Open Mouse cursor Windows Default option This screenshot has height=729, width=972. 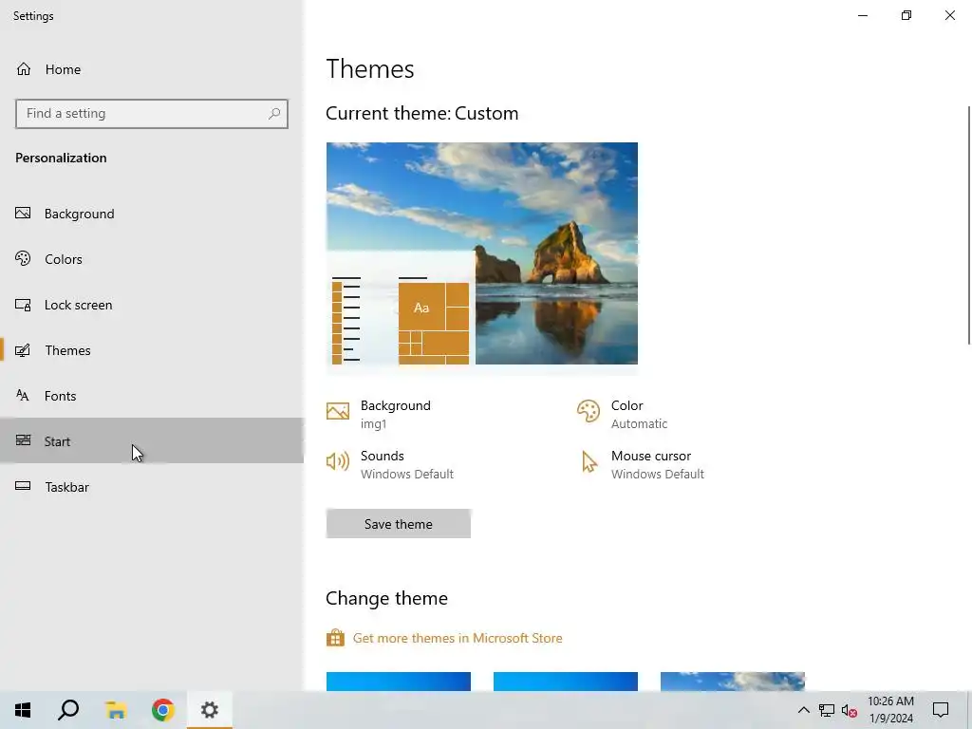[x=641, y=464]
